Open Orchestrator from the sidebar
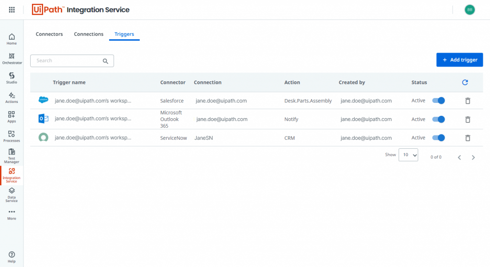Viewport: 490px width, 267px height. pos(12,58)
